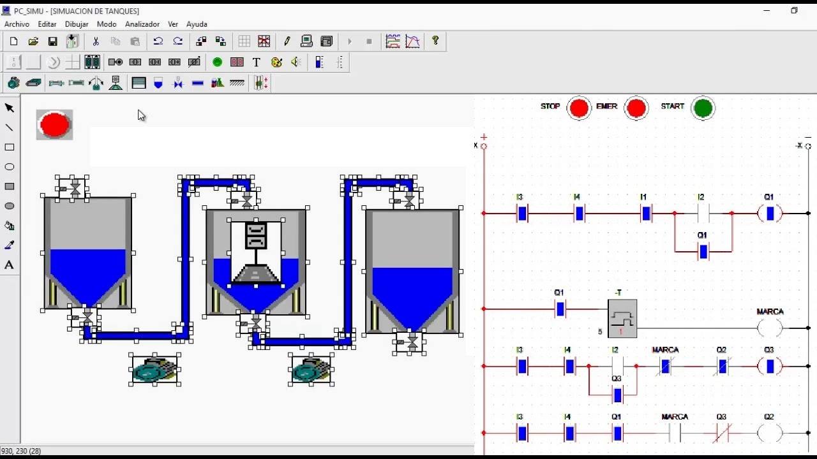Click the Redo arrow icon
Screen dimensions: 817x459
click(178, 41)
